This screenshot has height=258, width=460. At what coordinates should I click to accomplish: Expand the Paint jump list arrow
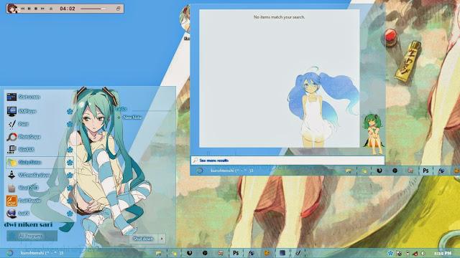(x=70, y=124)
